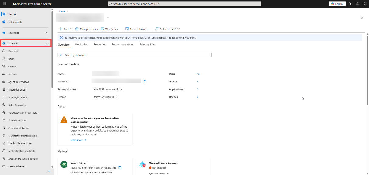Image resolution: width=369 pixels, height=175 pixels.
Task: Select the Overview tab
Action: 64,45
